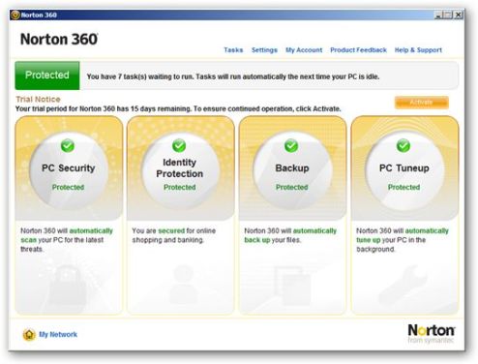The width and height of the screenshot is (478, 364).
Task: Close the Norton 360 window
Action: [459, 15]
